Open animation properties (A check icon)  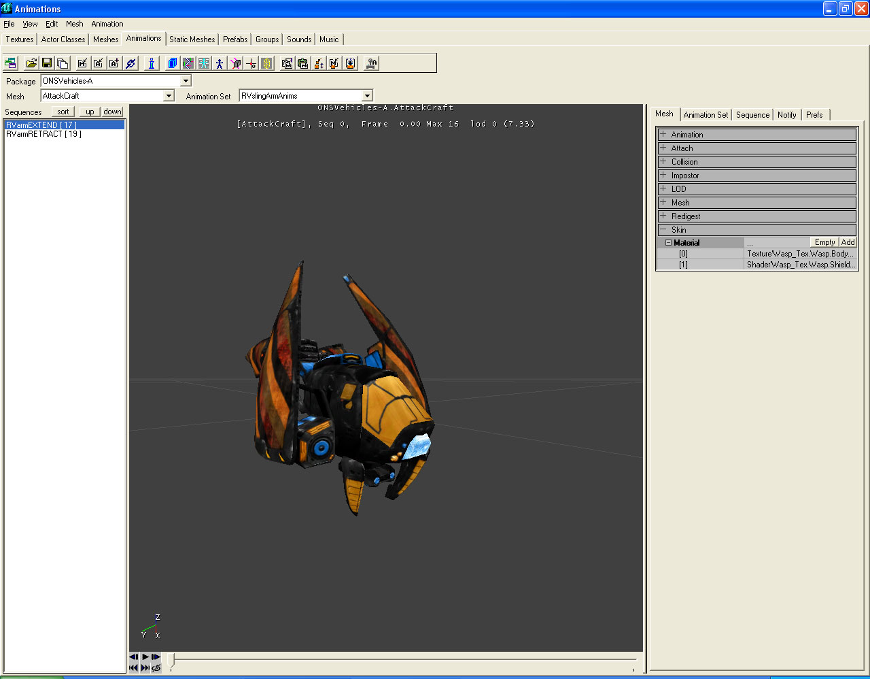pyautogui.click(x=98, y=63)
